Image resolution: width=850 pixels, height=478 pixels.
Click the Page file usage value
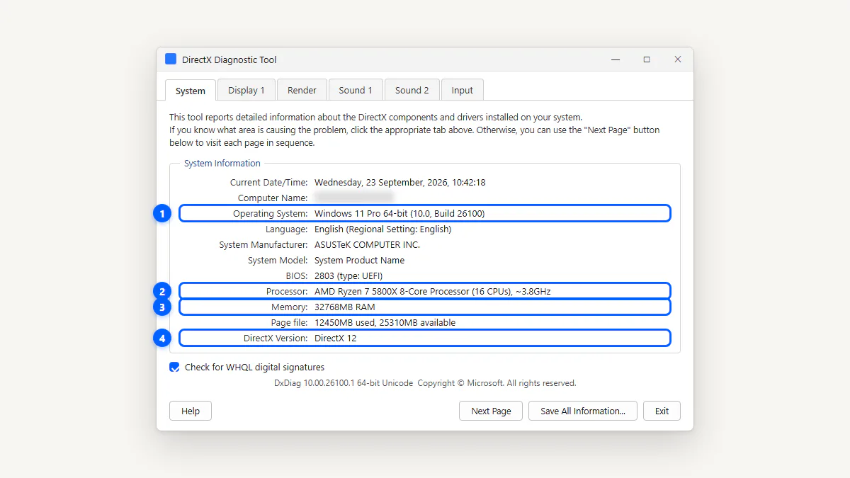pyautogui.click(x=385, y=322)
